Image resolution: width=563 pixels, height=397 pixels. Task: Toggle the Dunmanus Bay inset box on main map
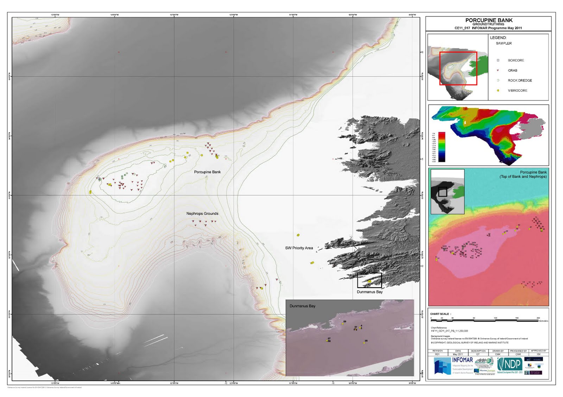pyautogui.click(x=369, y=281)
